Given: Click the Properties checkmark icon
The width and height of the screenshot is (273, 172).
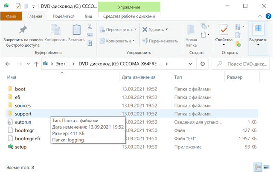Looking at the screenshot, I should tap(224, 30).
